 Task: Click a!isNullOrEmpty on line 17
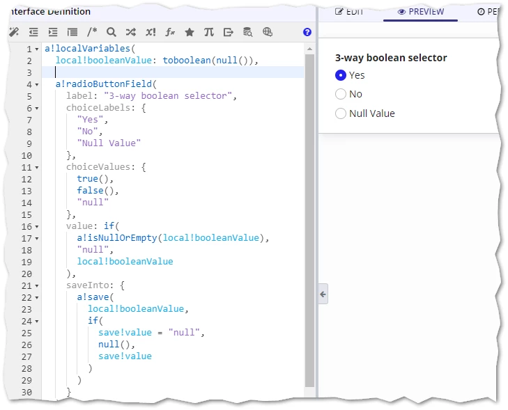click(117, 238)
